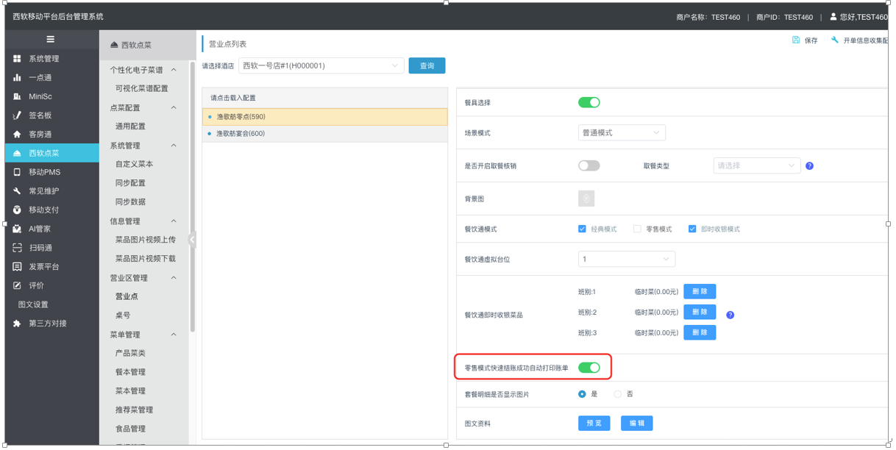The width and height of the screenshot is (896, 450).
Task: Select 通用配置 in the submenu
Action: pos(130,126)
